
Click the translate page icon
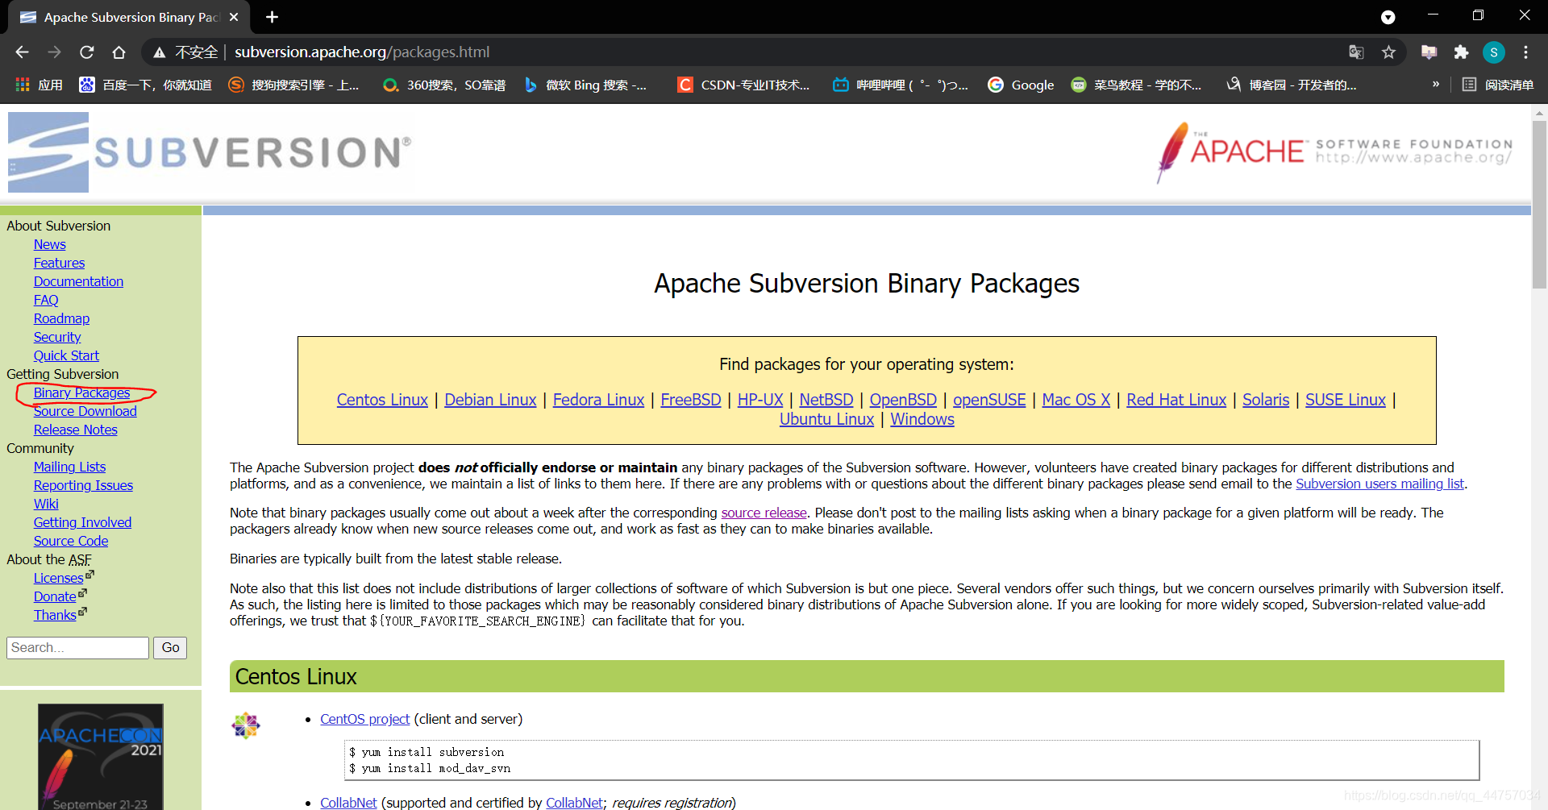(x=1356, y=52)
